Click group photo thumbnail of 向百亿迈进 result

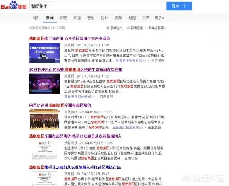(x=44, y=119)
